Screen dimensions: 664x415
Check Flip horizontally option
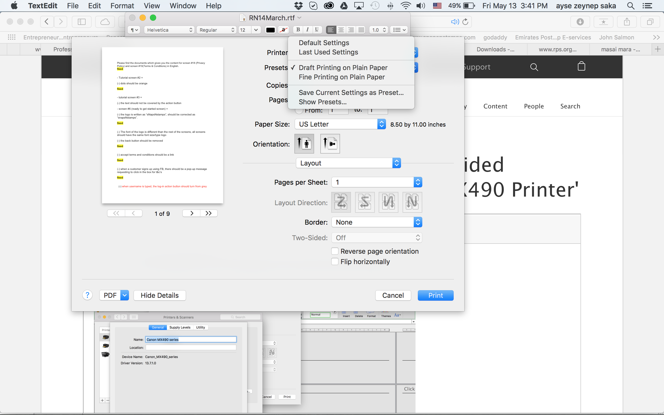click(x=335, y=261)
